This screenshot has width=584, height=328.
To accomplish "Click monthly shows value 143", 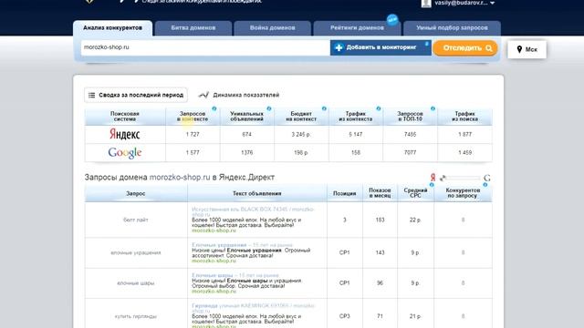I will pyautogui.click(x=380, y=253).
